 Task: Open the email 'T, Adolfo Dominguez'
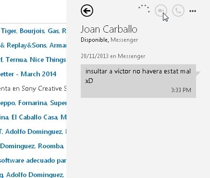pos(33,131)
